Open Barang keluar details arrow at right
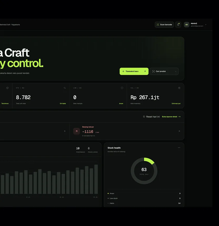This screenshot has width=219, height=226. 179,131
